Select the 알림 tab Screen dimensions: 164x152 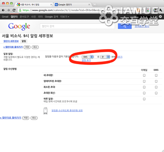coord(24,41)
